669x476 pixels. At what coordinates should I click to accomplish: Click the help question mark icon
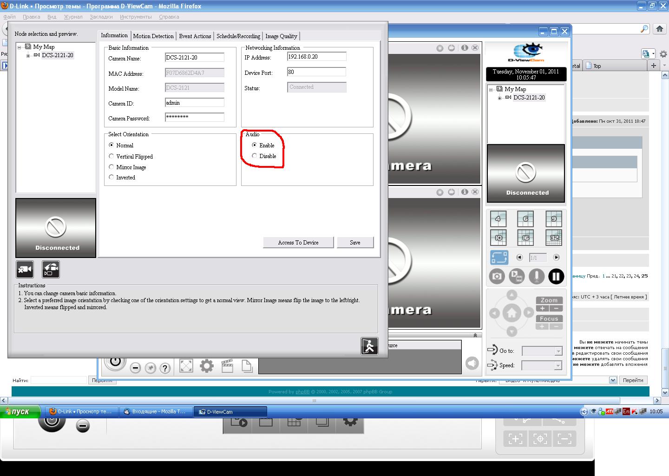(x=165, y=368)
